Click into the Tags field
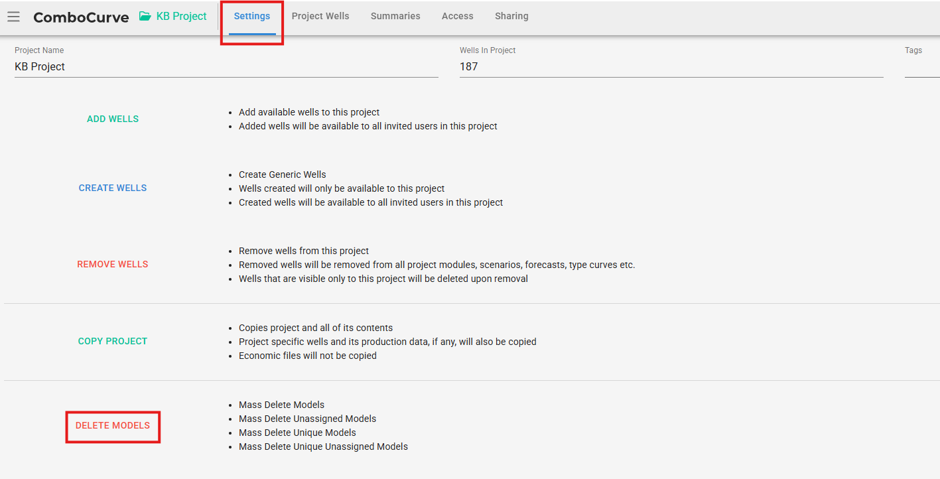 (x=922, y=66)
